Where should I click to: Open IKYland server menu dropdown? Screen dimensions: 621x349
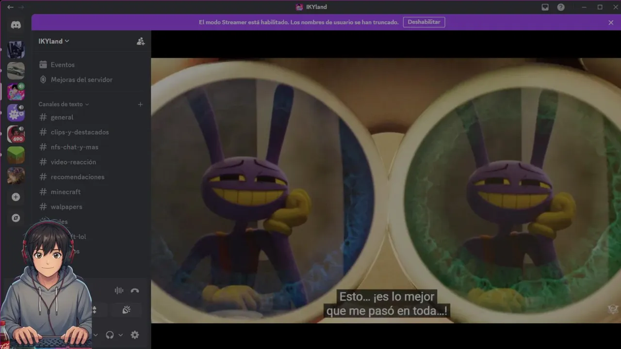pyautogui.click(x=54, y=41)
